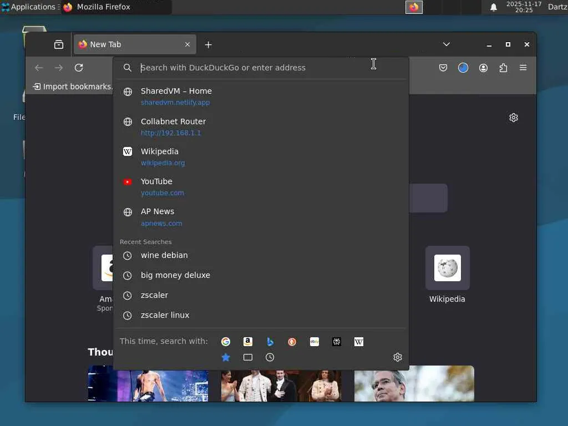Open the hamburger application menu

click(x=523, y=68)
